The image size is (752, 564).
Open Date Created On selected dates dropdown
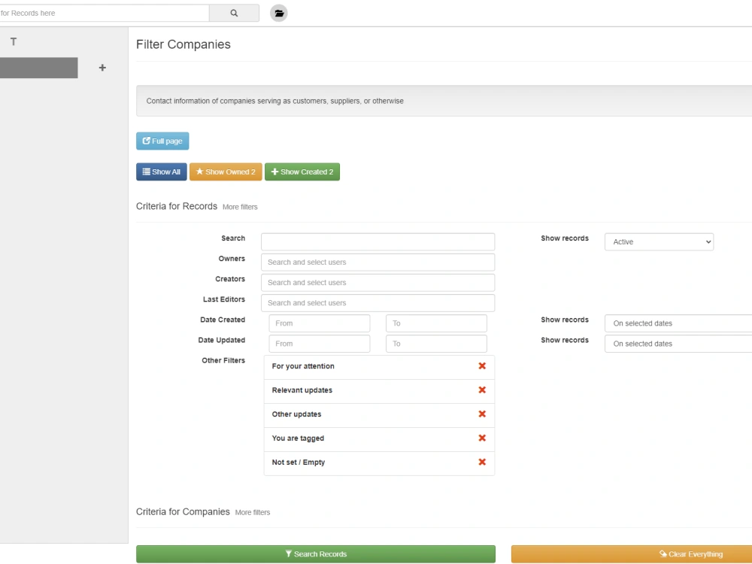678,323
